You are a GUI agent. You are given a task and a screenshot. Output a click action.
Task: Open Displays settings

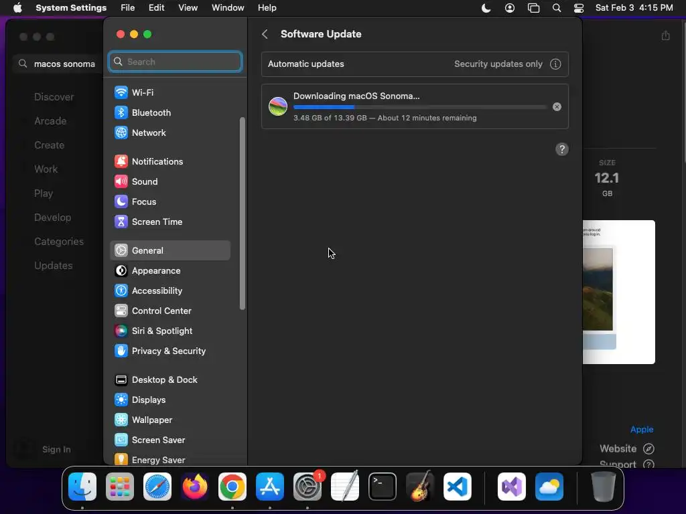pyautogui.click(x=169, y=400)
